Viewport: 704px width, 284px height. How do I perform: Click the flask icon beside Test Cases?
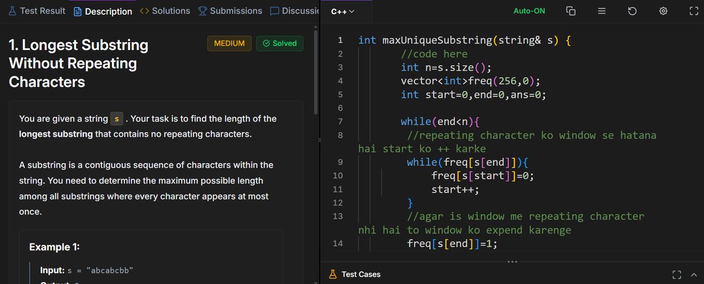(333, 274)
